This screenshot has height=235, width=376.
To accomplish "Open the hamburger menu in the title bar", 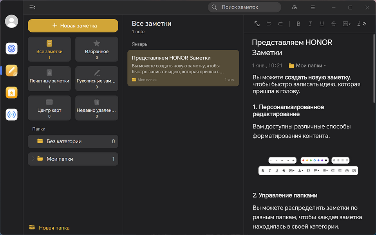I will [313, 7].
